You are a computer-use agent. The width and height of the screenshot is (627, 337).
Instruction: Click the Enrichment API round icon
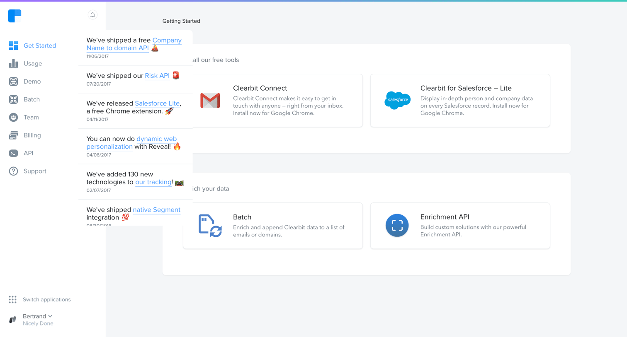[397, 225]
